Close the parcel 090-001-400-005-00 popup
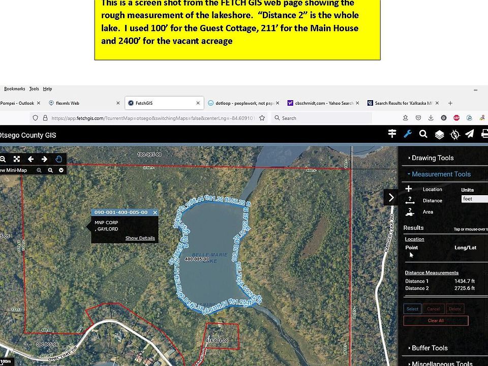Image resolution: width=488 pixels, height=366 pixels. tap(155, 212)
